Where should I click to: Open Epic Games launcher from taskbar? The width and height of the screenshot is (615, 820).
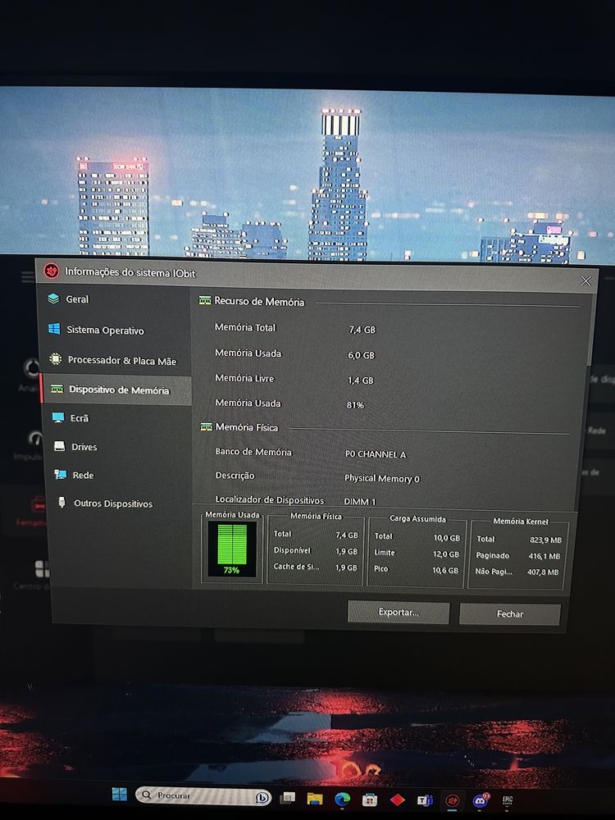point(508,800)
